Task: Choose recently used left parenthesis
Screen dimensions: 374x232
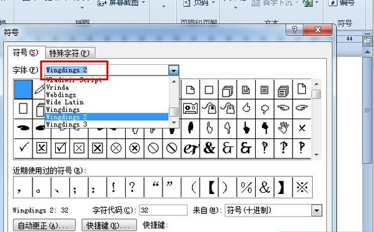Action: click(x=190, y=187)
